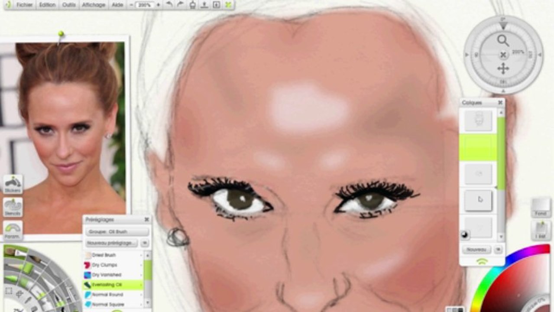Click the Nouveau préréglage button

[112, 243]
